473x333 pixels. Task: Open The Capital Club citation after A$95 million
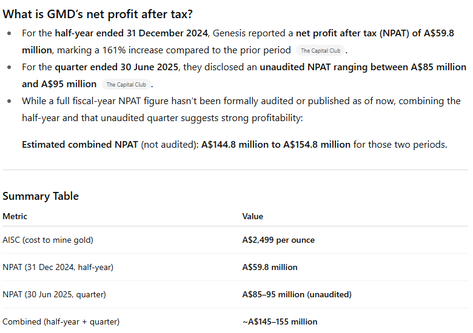126,85
